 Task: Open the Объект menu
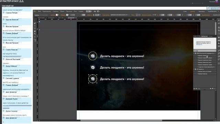click(62, 11)
